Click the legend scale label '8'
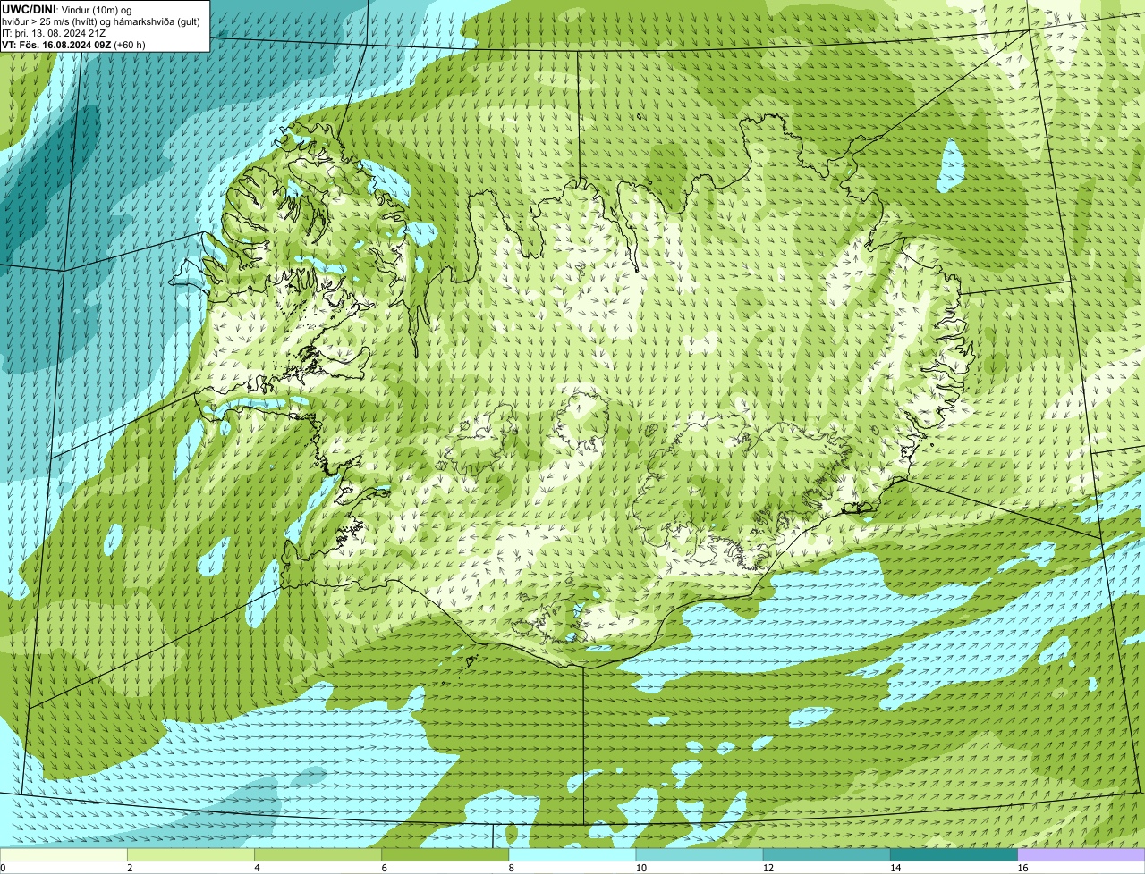Screen dimensions: 1145x874 (x=511, y=868)
